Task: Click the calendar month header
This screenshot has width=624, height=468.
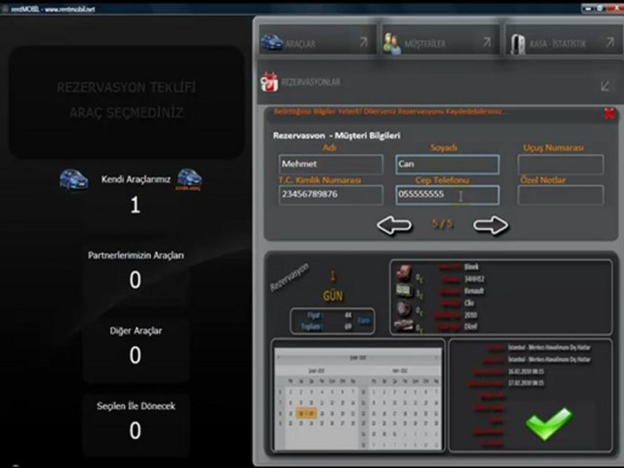Action: point(357,357)
